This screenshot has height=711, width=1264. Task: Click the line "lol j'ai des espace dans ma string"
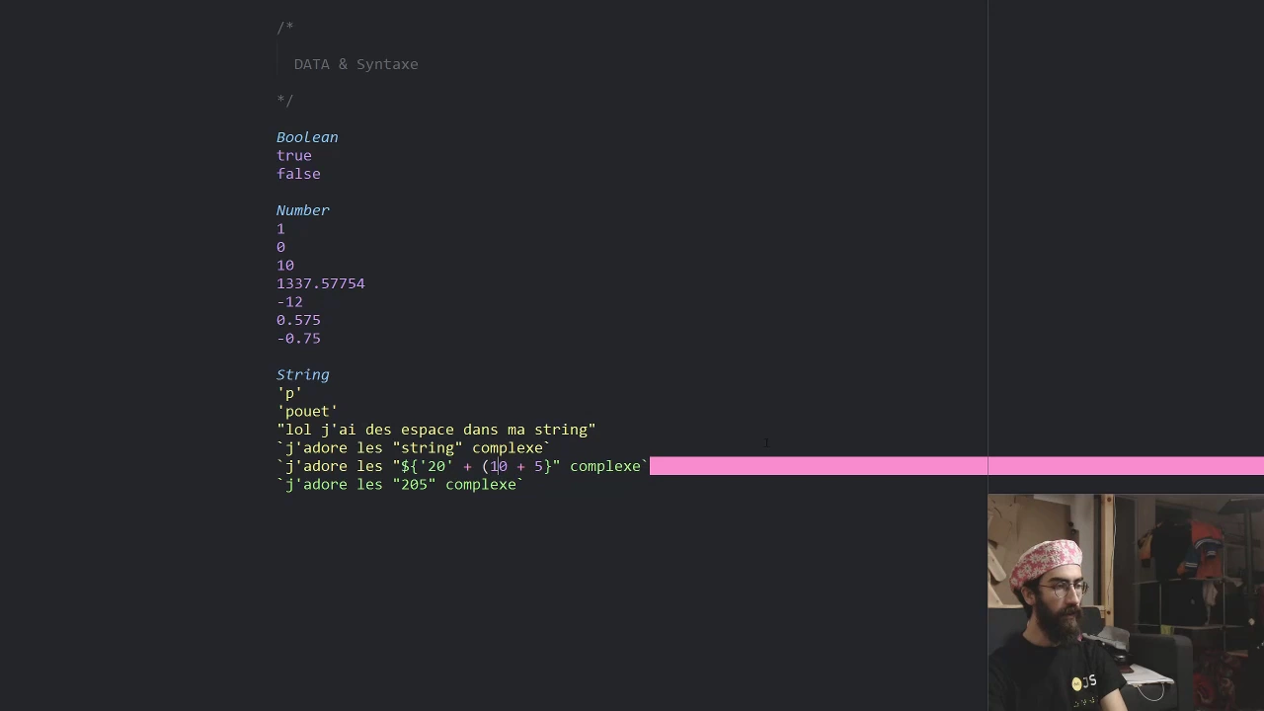coord(436,430)
